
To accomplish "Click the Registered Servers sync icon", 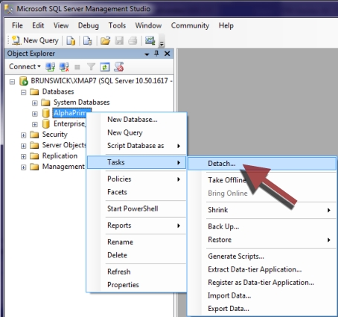I will (119, 67).
